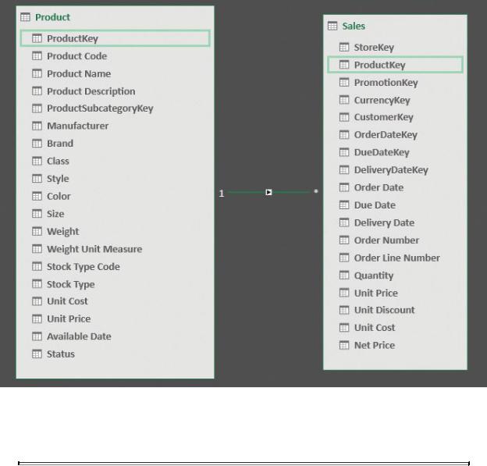
Task: Click the column icon beside StoreKey
Action: 344,47
